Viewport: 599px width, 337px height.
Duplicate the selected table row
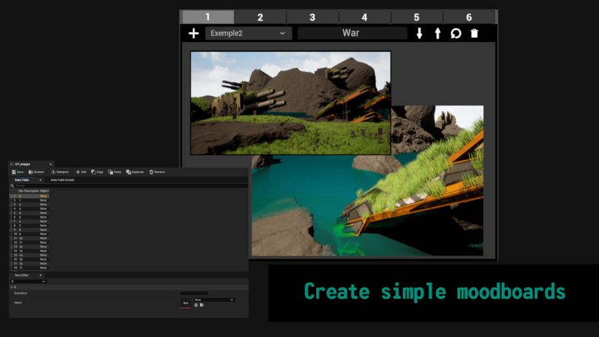[135, 172]
